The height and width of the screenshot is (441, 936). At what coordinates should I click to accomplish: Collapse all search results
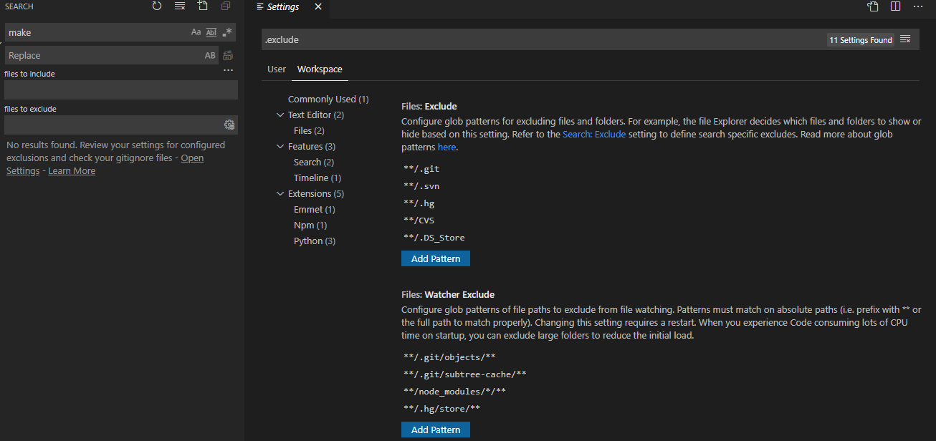point(224,6)
